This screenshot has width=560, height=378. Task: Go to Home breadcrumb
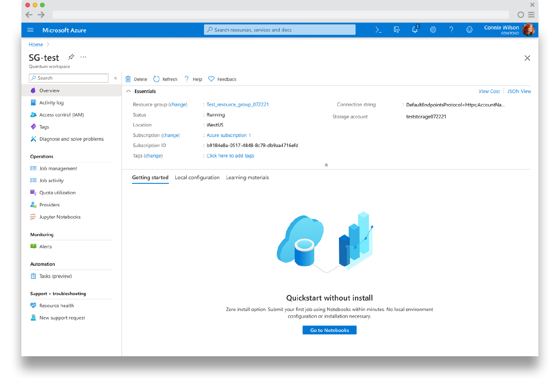click(36, 44)
